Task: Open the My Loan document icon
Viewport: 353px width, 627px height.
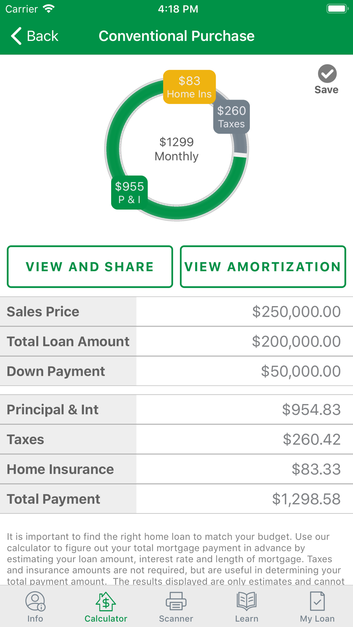Action: click(317, 601)
